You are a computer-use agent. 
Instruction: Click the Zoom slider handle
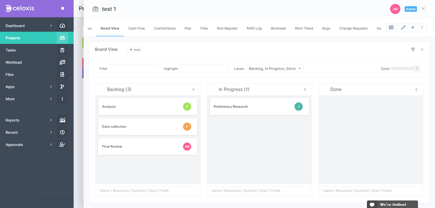(x=417, y=68)
